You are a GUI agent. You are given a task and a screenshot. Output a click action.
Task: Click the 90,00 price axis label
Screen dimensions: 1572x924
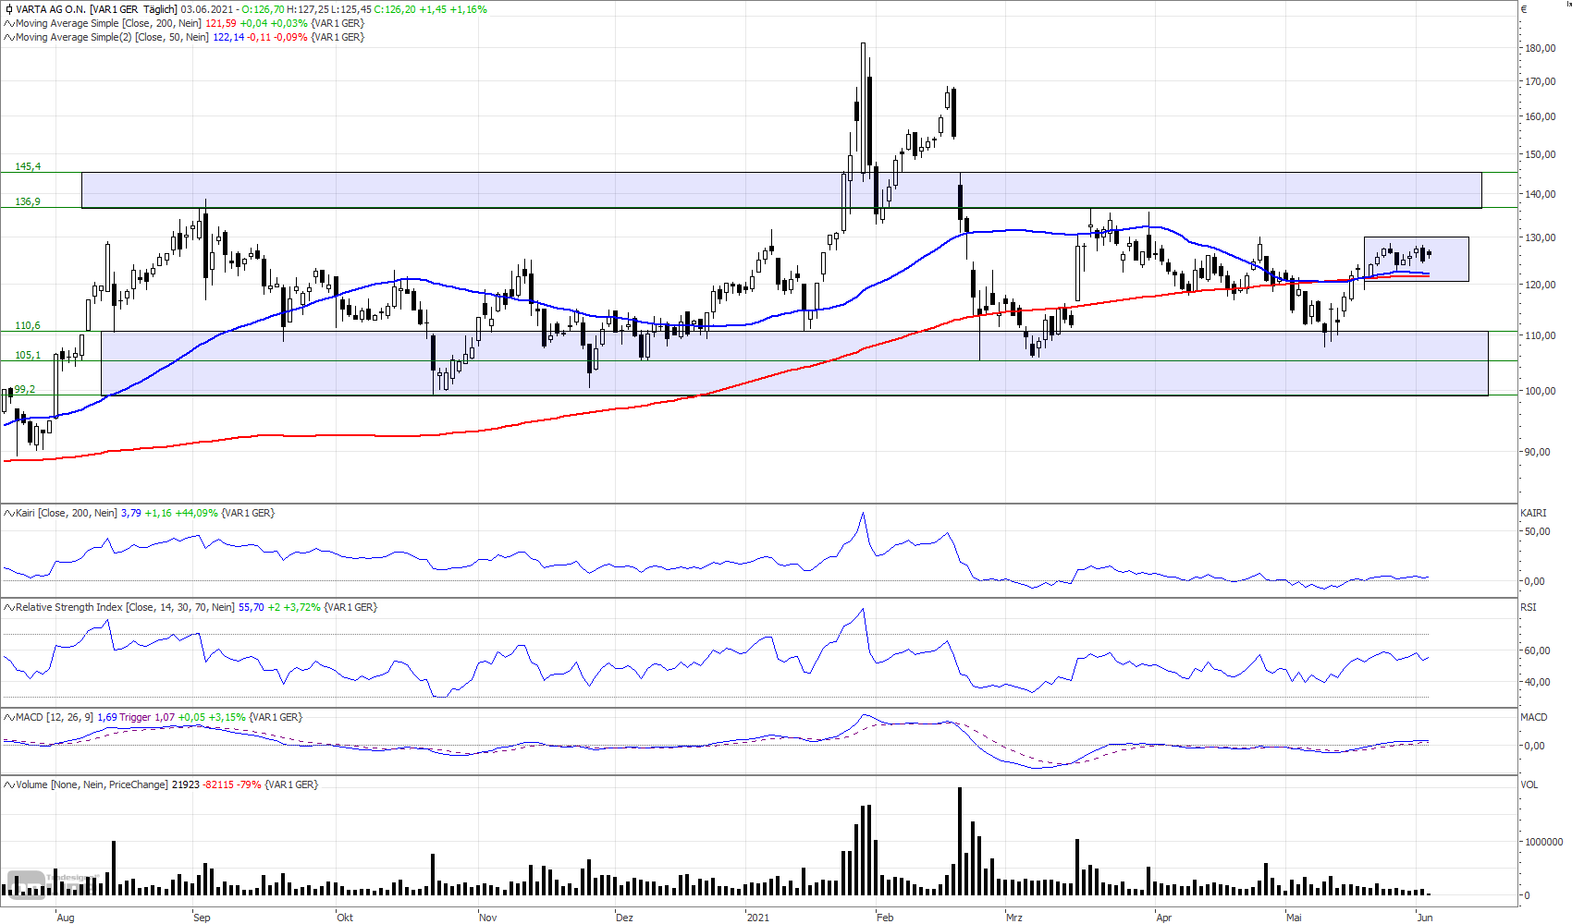[x=1538, y=452]
